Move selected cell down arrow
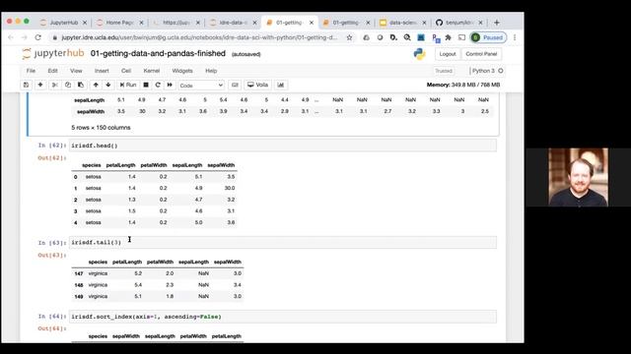Viewport: 631px width, 354px height. point(108,85)
